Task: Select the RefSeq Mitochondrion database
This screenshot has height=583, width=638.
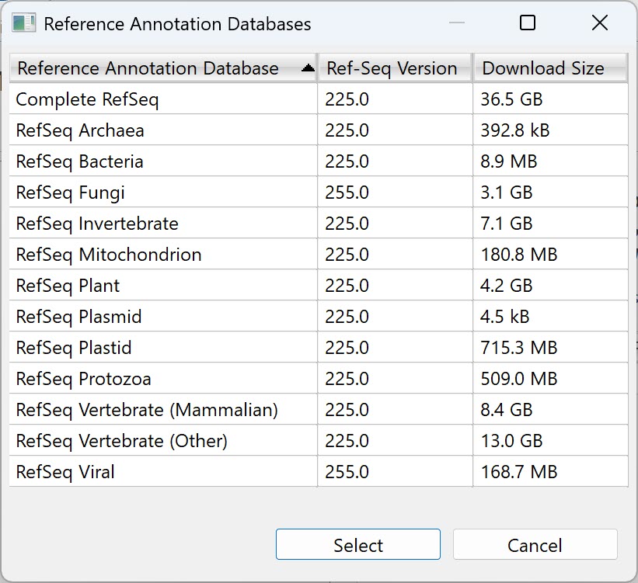Action: click(x=319, y=255)
